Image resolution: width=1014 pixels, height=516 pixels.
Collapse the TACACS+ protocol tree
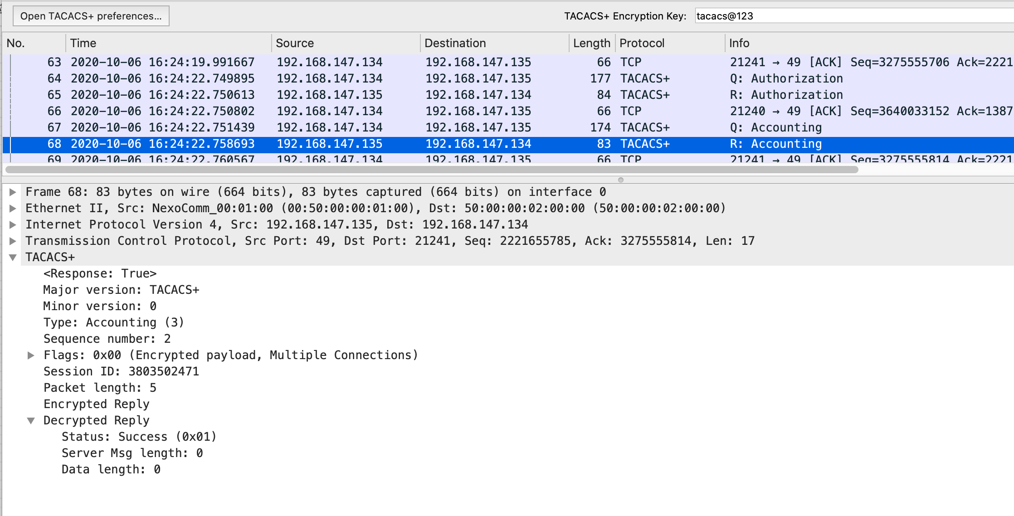[x=13, y=258]
